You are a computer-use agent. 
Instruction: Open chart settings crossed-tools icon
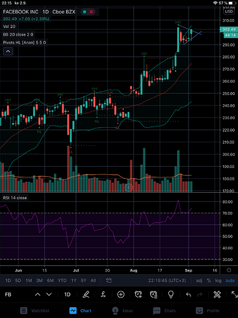(217, 294)
